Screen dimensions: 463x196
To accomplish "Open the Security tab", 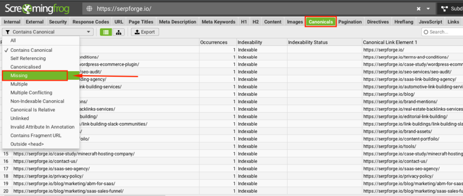I will (x=58, y=22).
